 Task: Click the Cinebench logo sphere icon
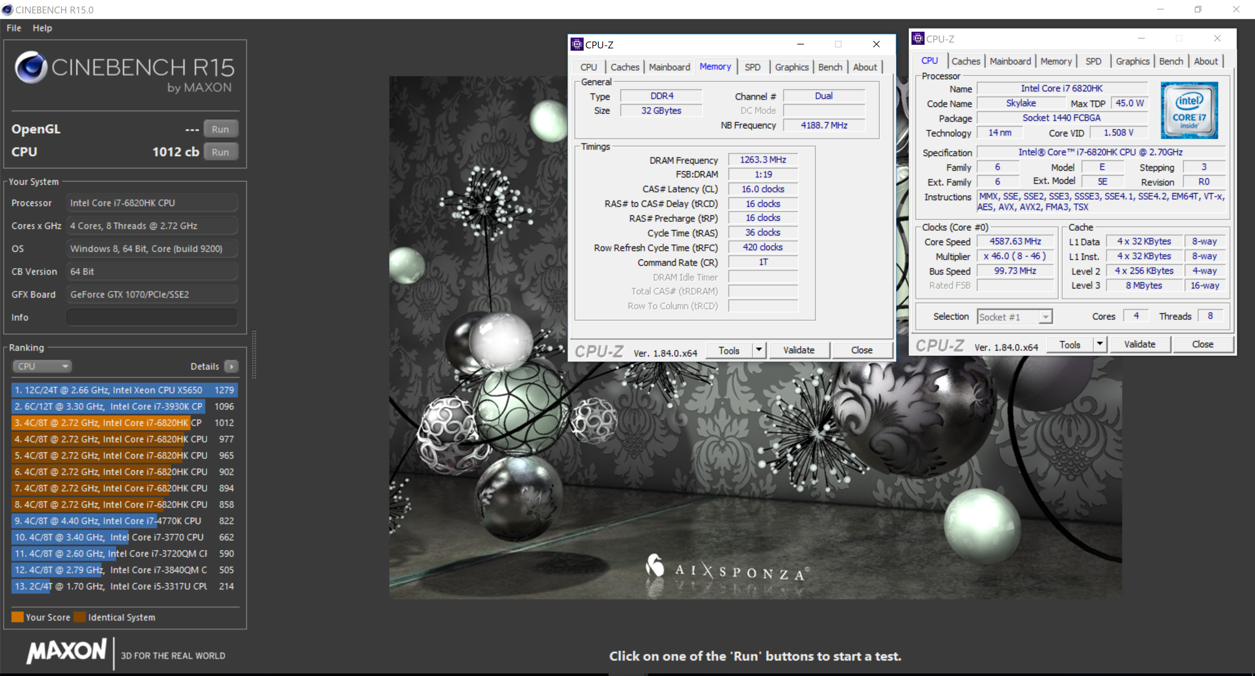click(31, 67)
